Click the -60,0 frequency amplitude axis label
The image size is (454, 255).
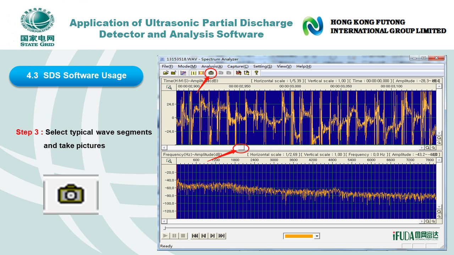[170, 188]
